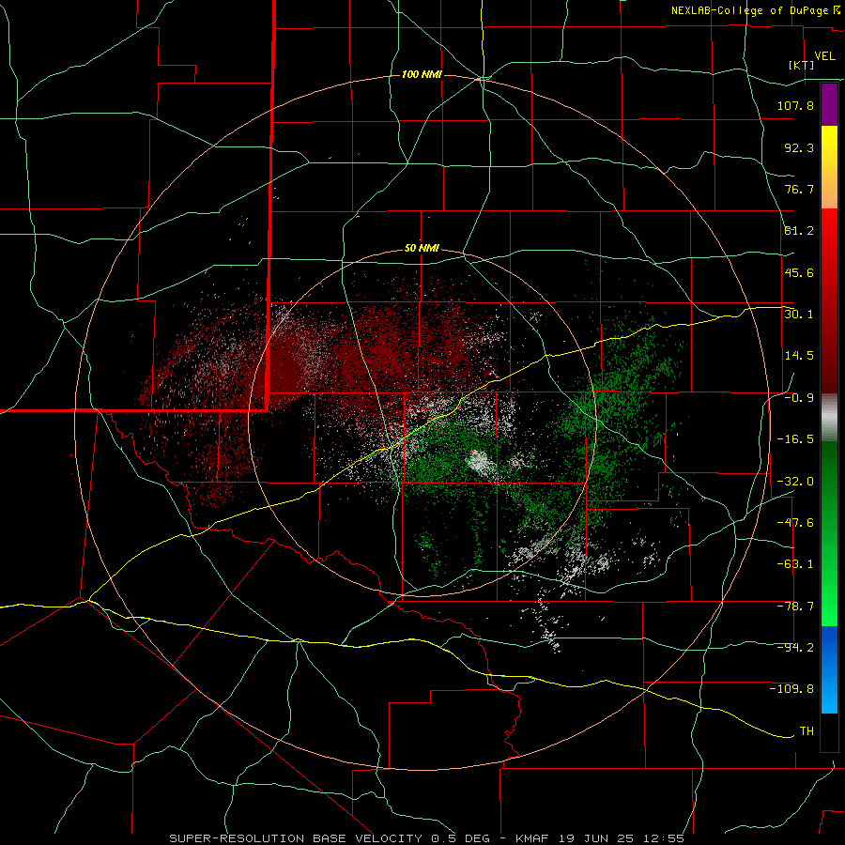845x845 pixels.
Task: Click the 100 NMI range ring label
Action: click(x=422, y=74)
